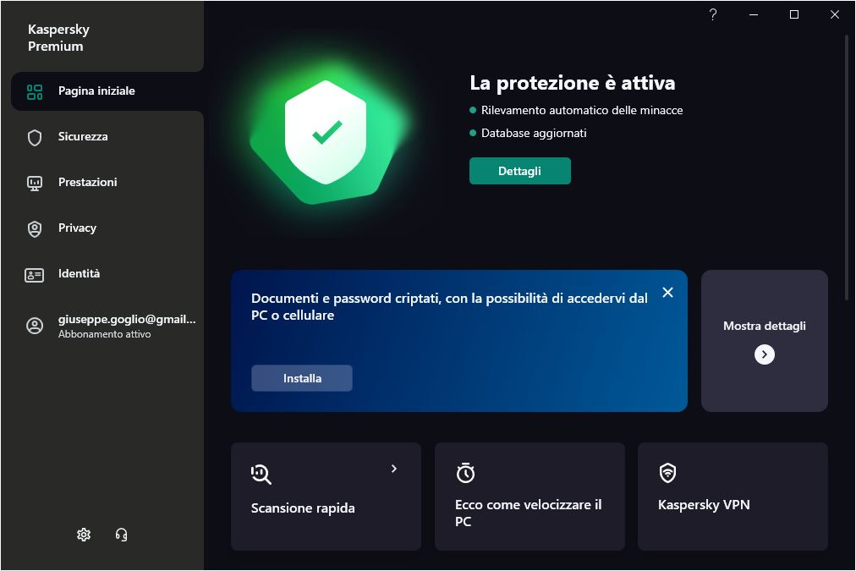Click the Identità card icon

[x=35, y=274]
